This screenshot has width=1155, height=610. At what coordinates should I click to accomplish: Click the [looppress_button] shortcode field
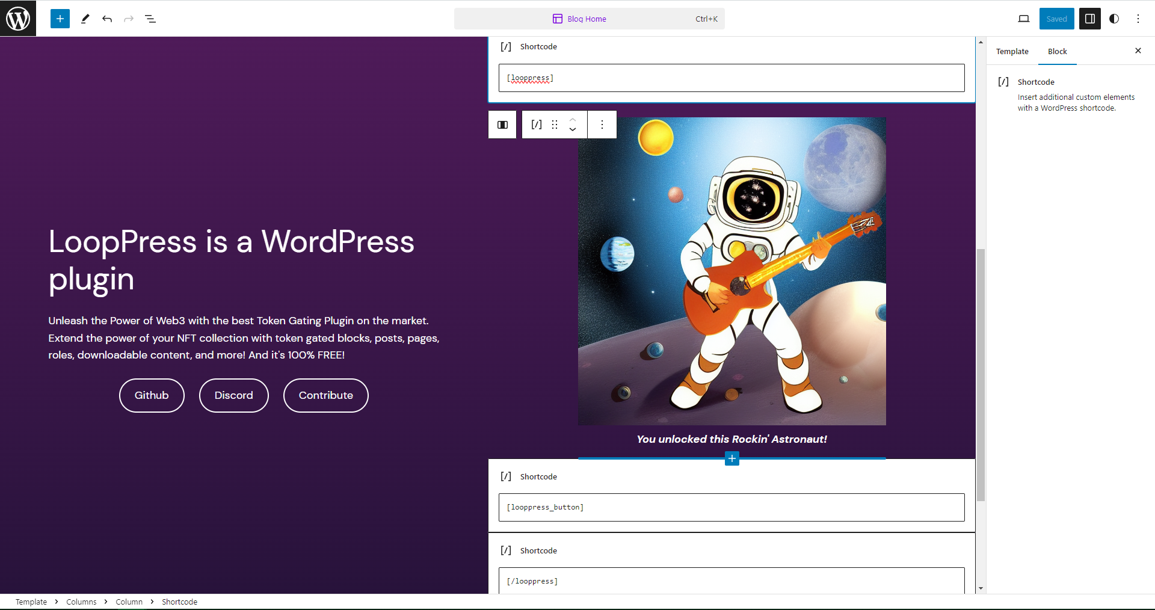pyautogui.click(x=731, y=507)
